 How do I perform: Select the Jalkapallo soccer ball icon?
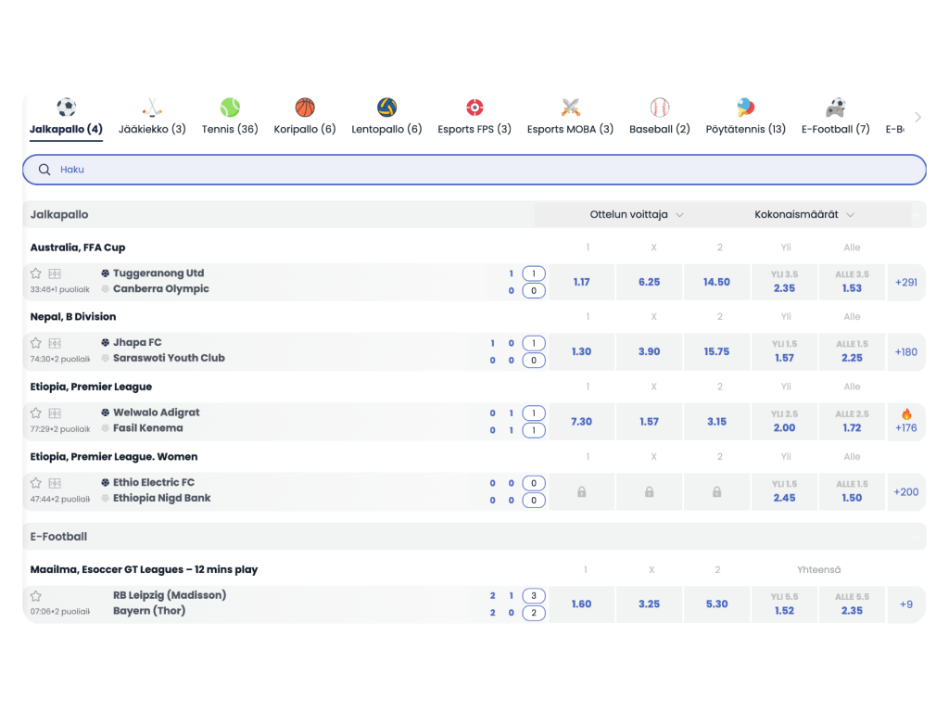[66, 108]
